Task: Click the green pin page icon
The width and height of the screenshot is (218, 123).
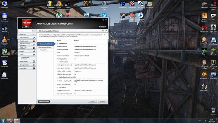Action: click(x=103, y=31)
